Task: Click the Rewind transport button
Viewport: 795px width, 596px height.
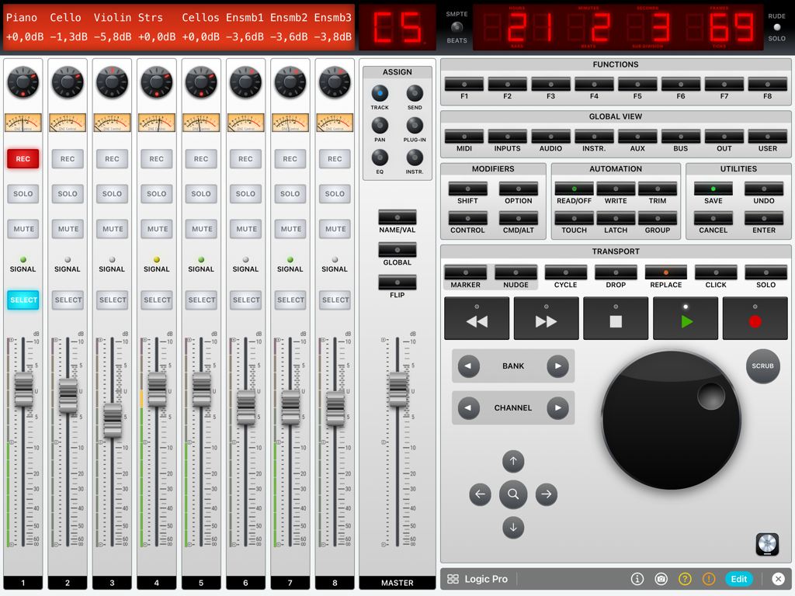Action: point(476,318)
